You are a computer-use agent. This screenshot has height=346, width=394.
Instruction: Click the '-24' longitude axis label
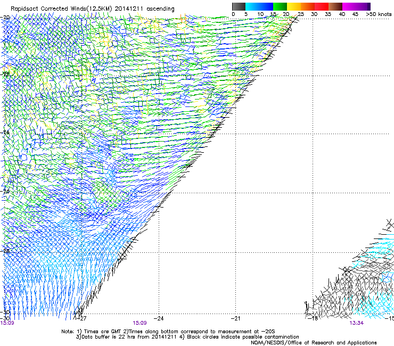pos(159,318)
